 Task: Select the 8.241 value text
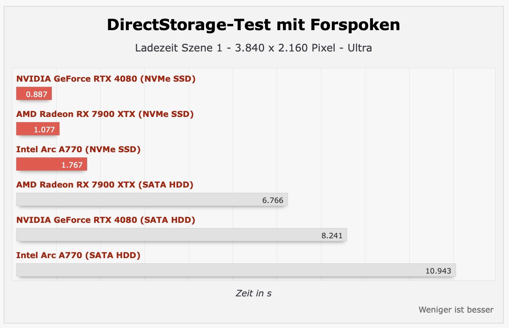click(332, 236)
